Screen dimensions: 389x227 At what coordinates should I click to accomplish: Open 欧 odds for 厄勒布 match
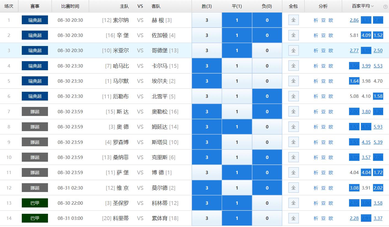[x=331, y=96]
